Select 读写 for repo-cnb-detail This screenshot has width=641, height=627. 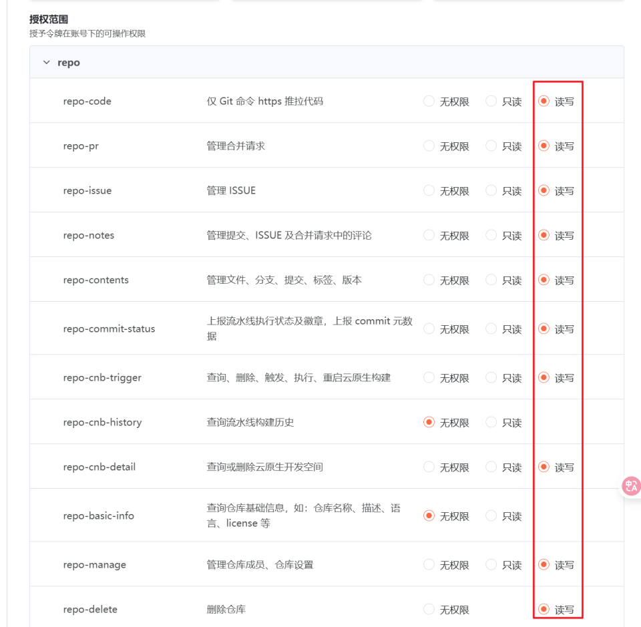544,467
